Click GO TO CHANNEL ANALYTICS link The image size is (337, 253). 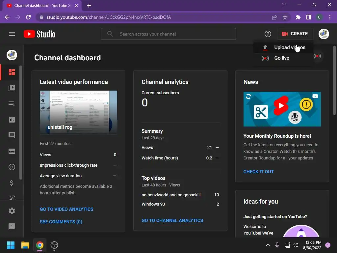tap(172, 220)
